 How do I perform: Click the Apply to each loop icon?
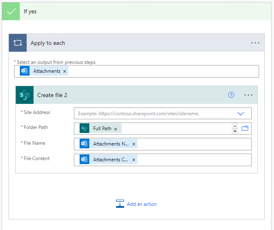click(x=18, y=43)
